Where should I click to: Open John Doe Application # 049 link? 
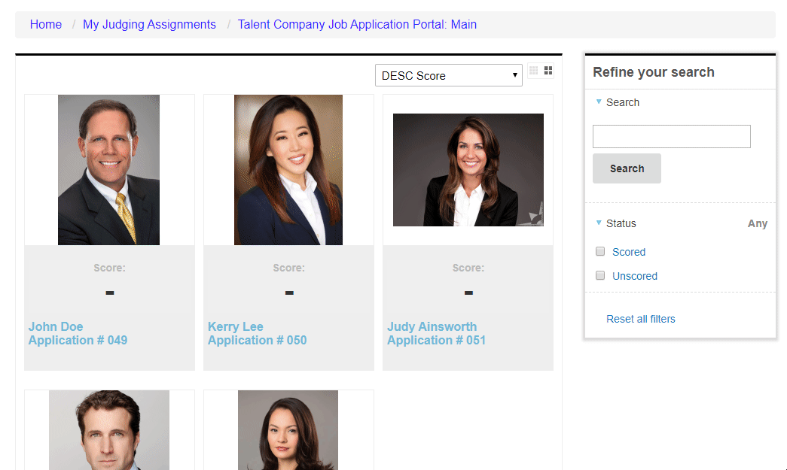78,333
